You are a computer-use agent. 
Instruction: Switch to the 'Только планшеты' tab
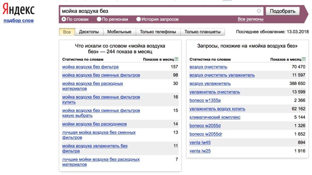(x=202, y=32)
